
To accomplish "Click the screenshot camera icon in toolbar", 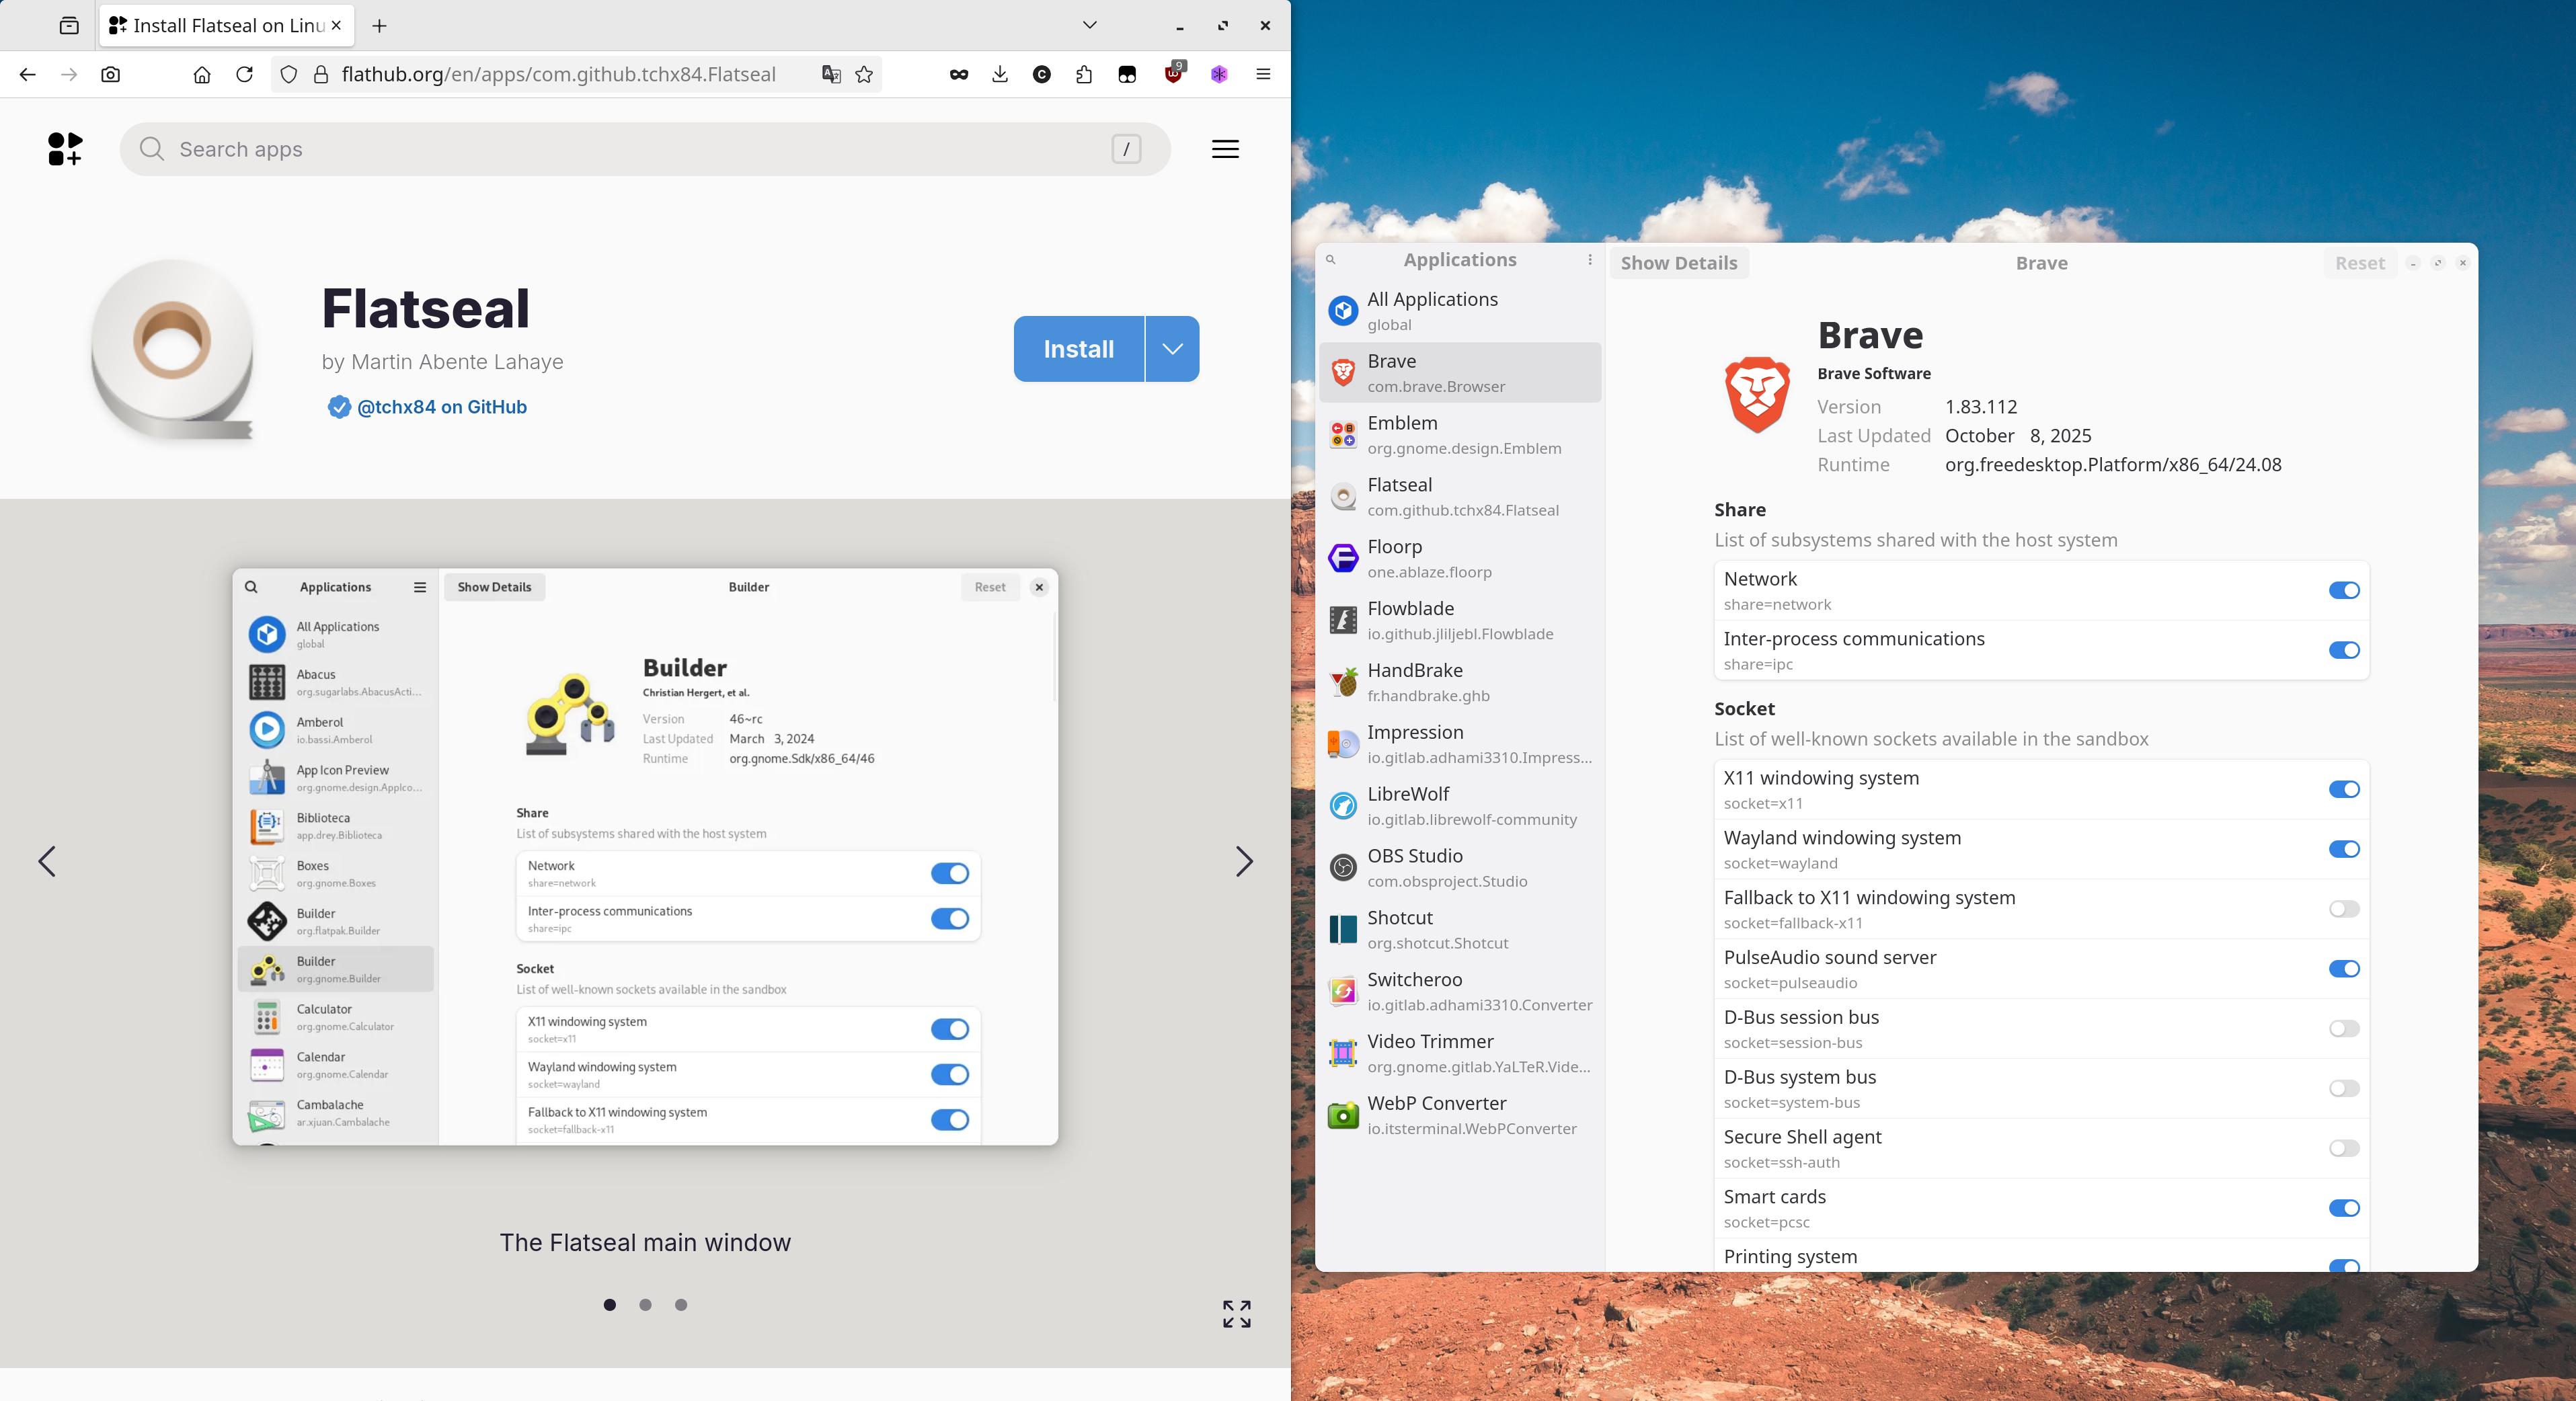I will point(111,74).
